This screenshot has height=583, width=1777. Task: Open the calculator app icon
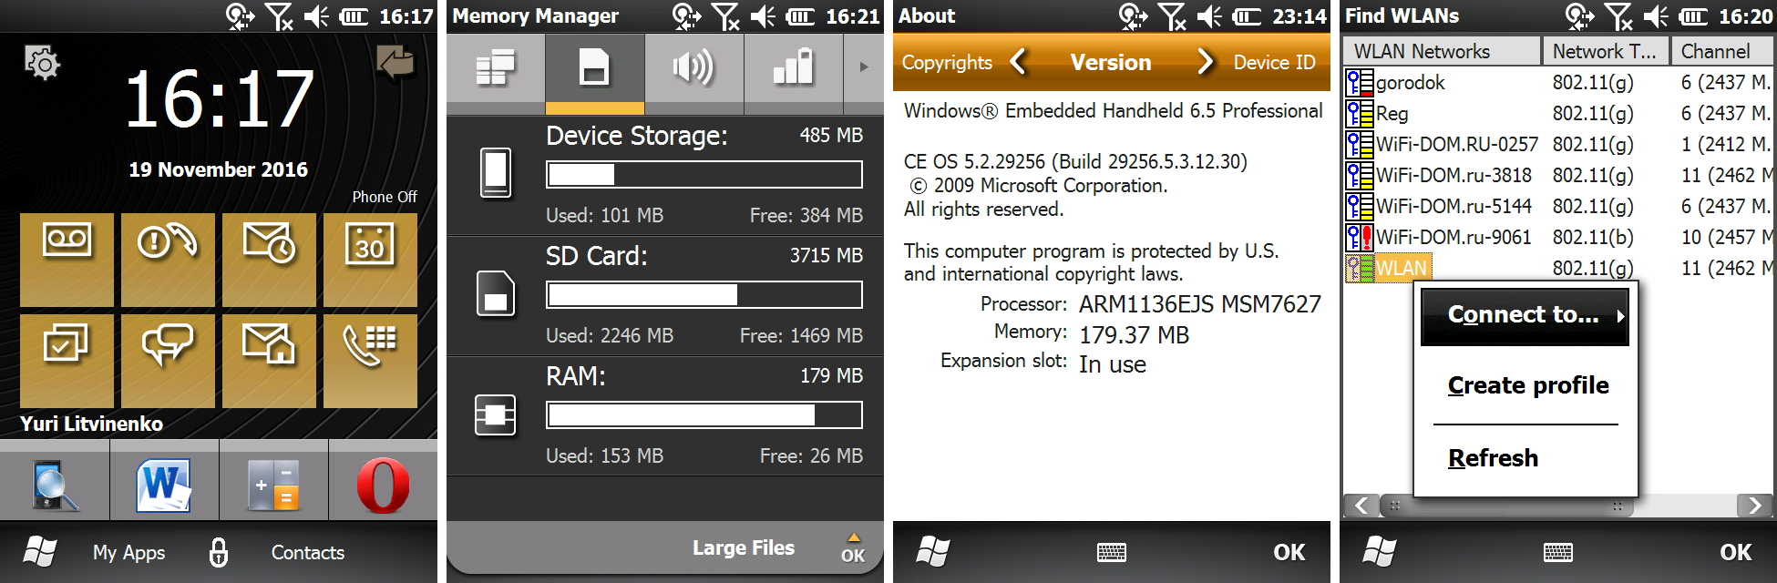(x=273, y=485)
